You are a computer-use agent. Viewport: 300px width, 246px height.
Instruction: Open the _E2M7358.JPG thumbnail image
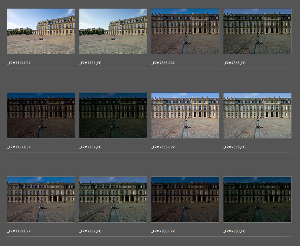pos(257,115)
